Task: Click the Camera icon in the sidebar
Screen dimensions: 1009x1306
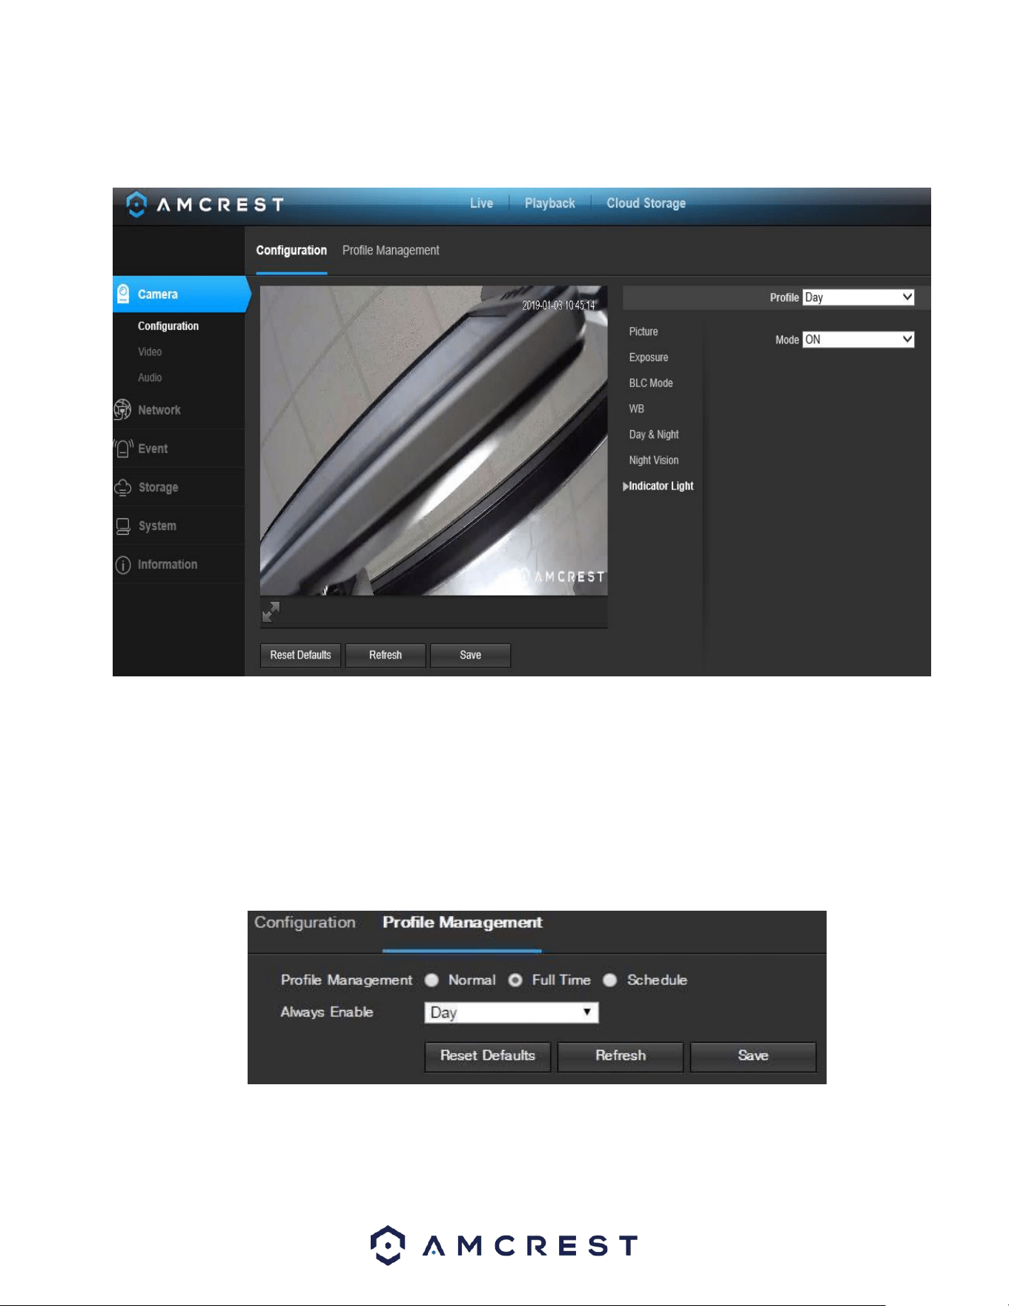Action: tap(124, 294)
